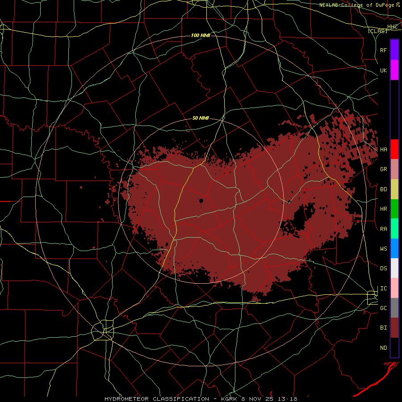Click the RA light green legend swatch
Image resolution: width=402 pixels, height=402 pixels.
coord(394,229)
